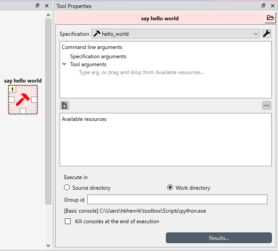
Task: Click the Execute in label
Action: [76, 177]
